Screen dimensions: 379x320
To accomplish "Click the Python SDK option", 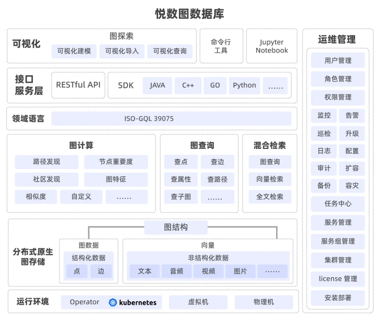I will click(244, 86).
